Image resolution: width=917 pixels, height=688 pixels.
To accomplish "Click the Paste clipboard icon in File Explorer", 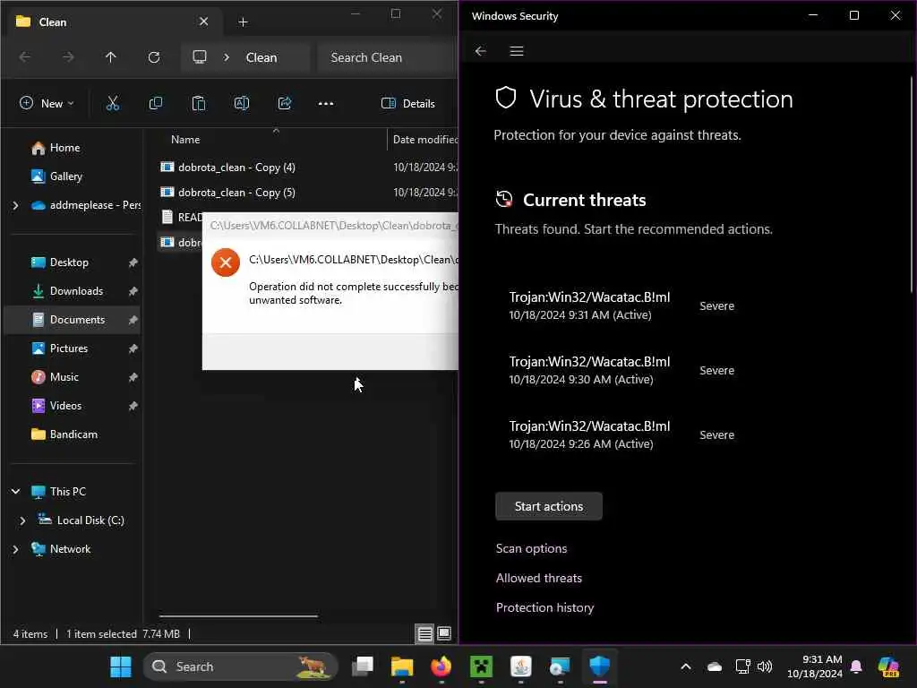I will tap(198, 104).
